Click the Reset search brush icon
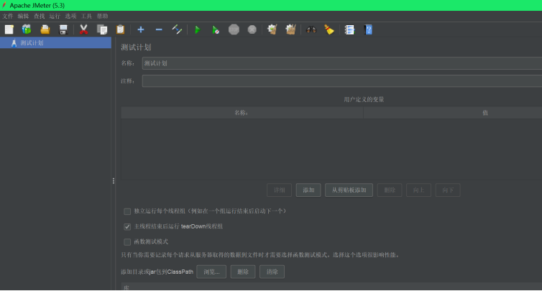Viewport: 542px width, 291px height. coord(329,29)
